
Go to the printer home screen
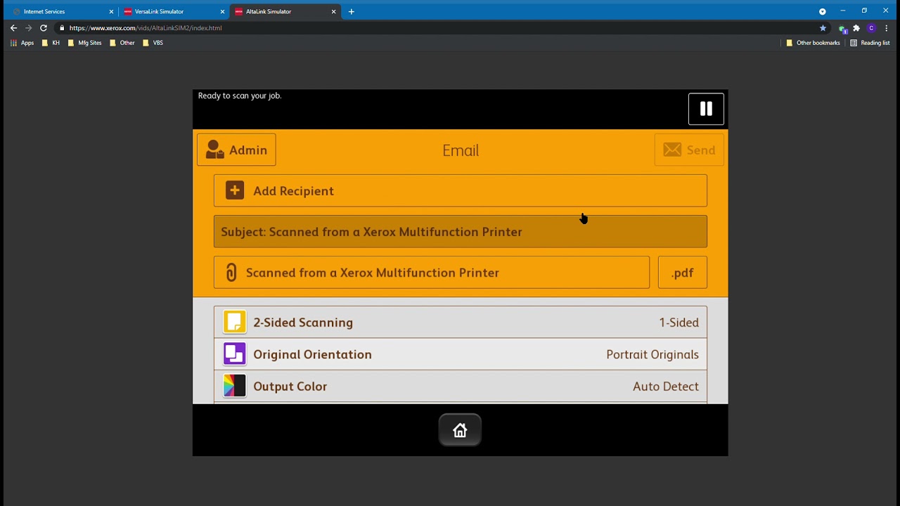pyautogui.click(x=460, y=430)
